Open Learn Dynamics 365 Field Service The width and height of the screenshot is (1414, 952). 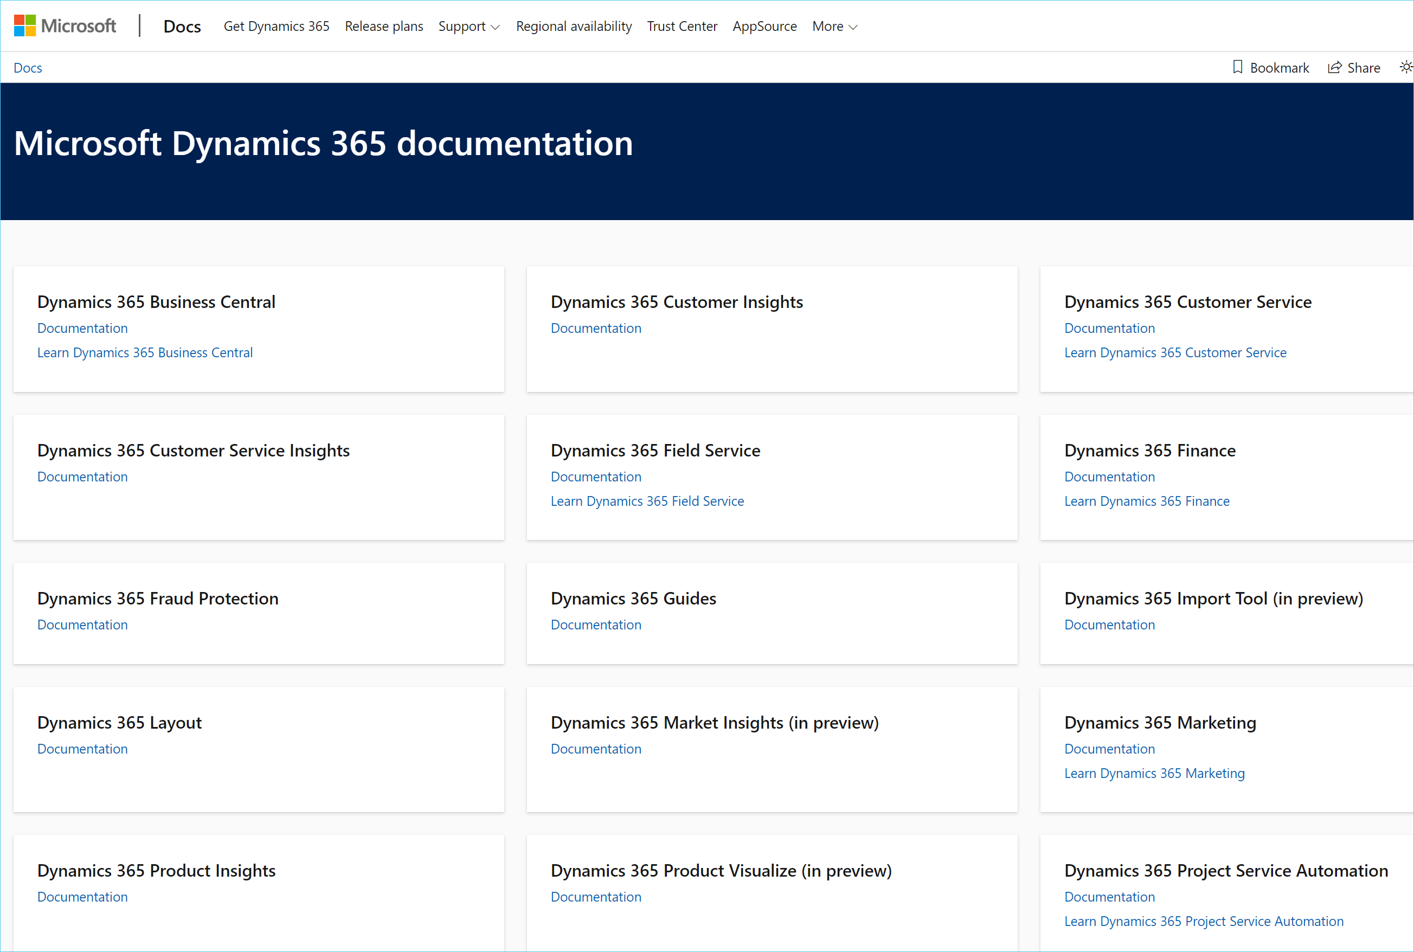pyautogui.click(x=647, y=501)
